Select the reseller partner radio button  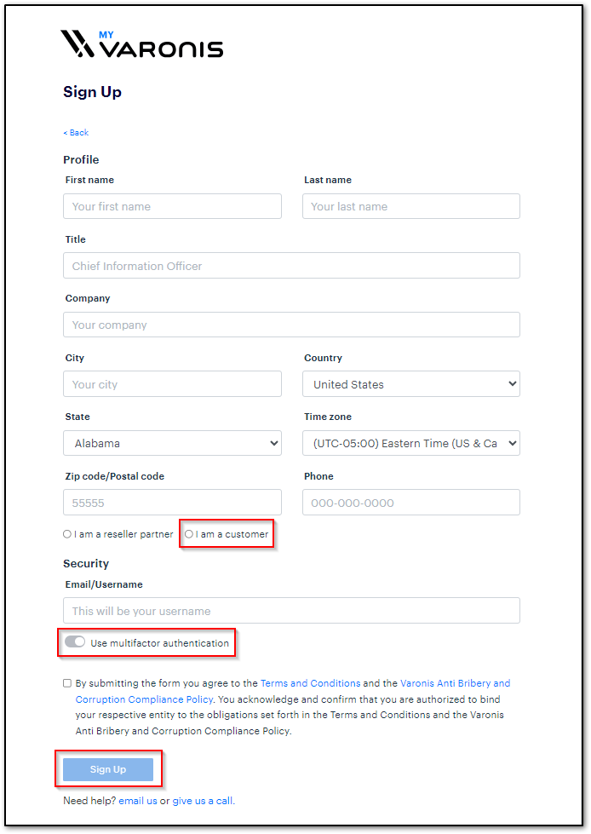pyautogui.click(x=67, y=535)
